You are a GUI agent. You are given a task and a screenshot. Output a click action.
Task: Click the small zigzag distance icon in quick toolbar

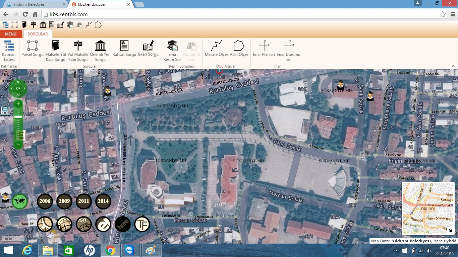(89, 25)
